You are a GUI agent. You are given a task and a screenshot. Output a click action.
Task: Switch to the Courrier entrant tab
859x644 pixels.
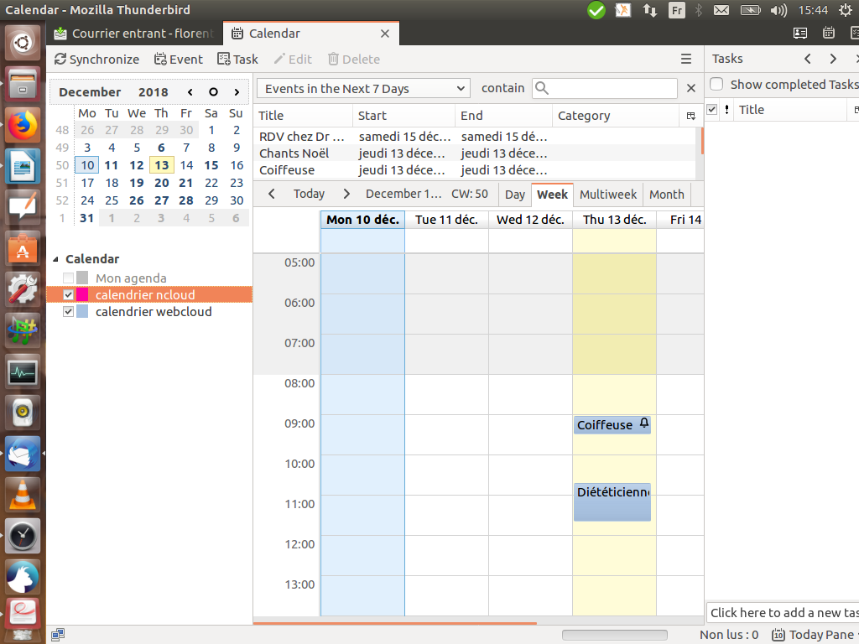(134, 34)
